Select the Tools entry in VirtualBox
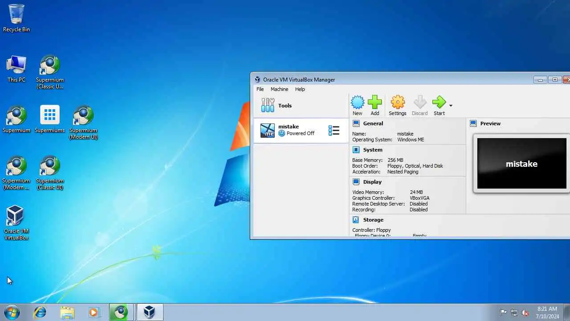This screenshot has height=321, width=570. pos(301,106)
